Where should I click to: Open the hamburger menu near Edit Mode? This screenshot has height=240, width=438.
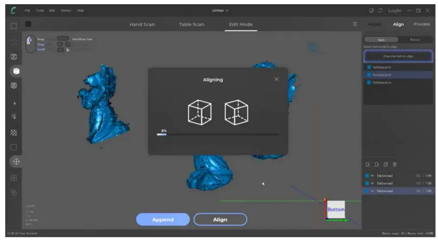point(355,24)
